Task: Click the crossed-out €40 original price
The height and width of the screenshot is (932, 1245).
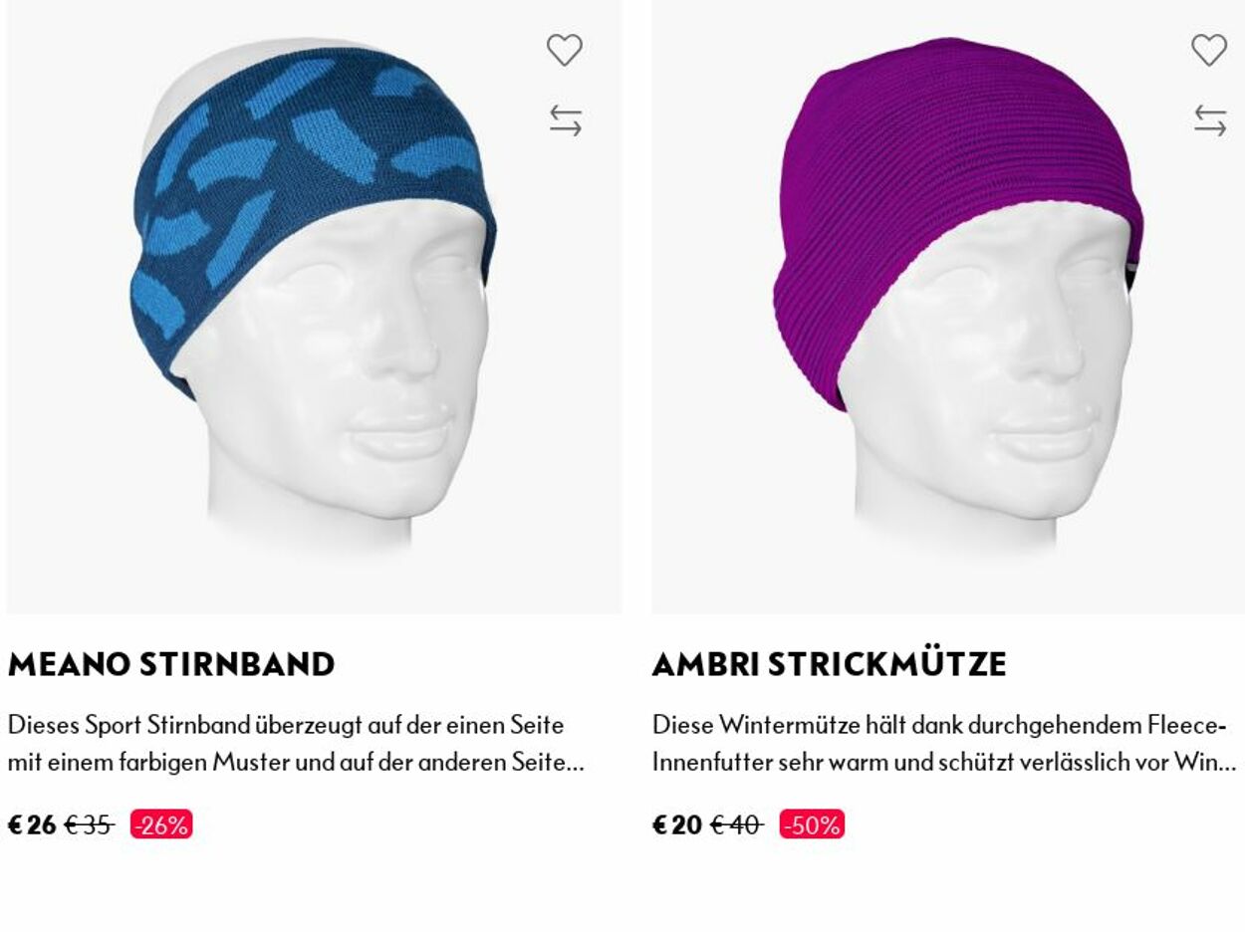Action: [x=736, y=824]
